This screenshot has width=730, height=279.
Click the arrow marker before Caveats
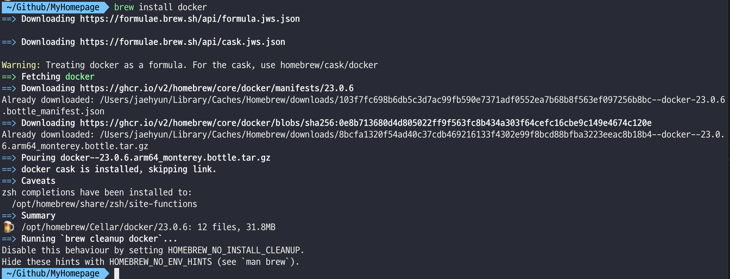pyautogui.click(x=9, y=181)
